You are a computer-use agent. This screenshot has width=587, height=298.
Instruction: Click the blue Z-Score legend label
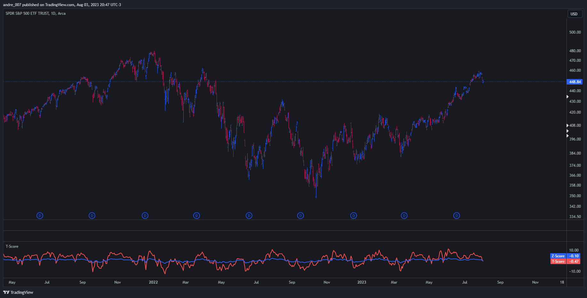(558, 256)
